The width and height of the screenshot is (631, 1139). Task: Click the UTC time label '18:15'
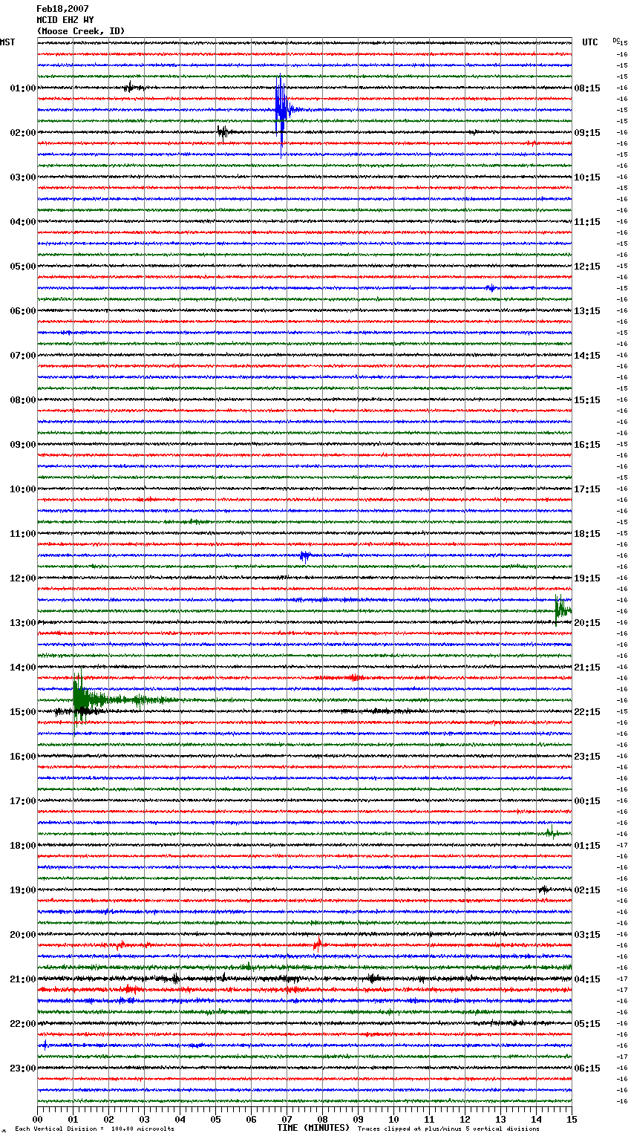pos(587,534)
